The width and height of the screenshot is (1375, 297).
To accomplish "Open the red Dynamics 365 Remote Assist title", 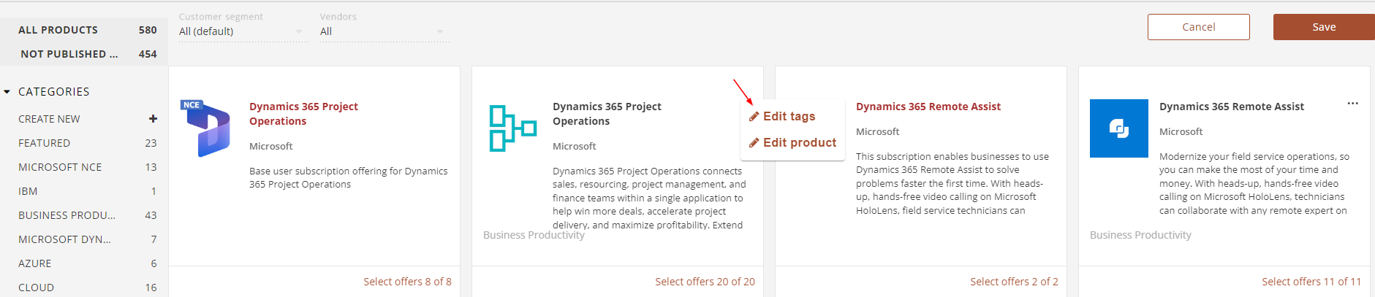I will click(928, 107).
